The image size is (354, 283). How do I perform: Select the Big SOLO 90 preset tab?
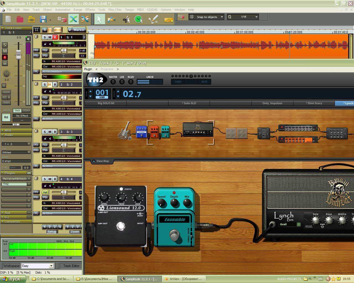coord(106,103)
